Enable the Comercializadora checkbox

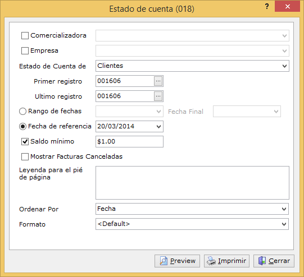click(25, 35)
